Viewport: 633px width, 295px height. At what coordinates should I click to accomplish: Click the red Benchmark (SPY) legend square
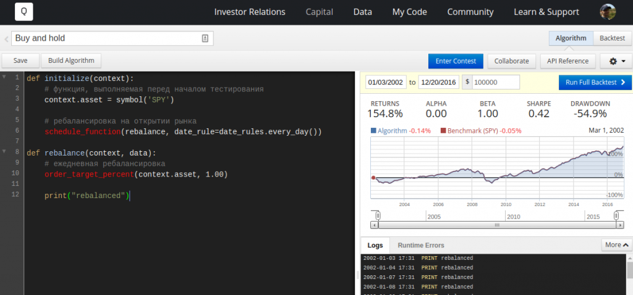pyautogui.click(x=443, y=131)
